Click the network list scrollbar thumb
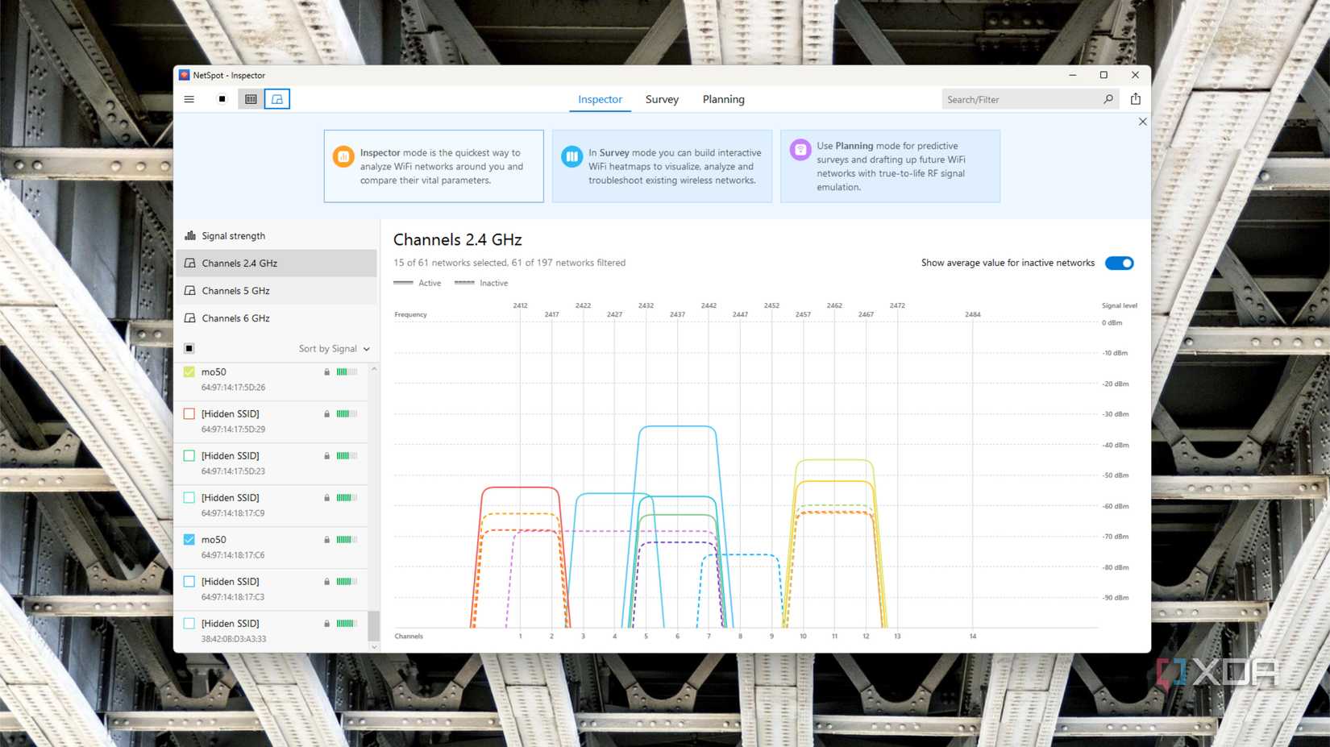 373,625
